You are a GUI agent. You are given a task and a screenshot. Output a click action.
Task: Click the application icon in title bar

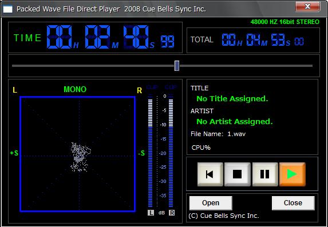(x=8, y=9)
